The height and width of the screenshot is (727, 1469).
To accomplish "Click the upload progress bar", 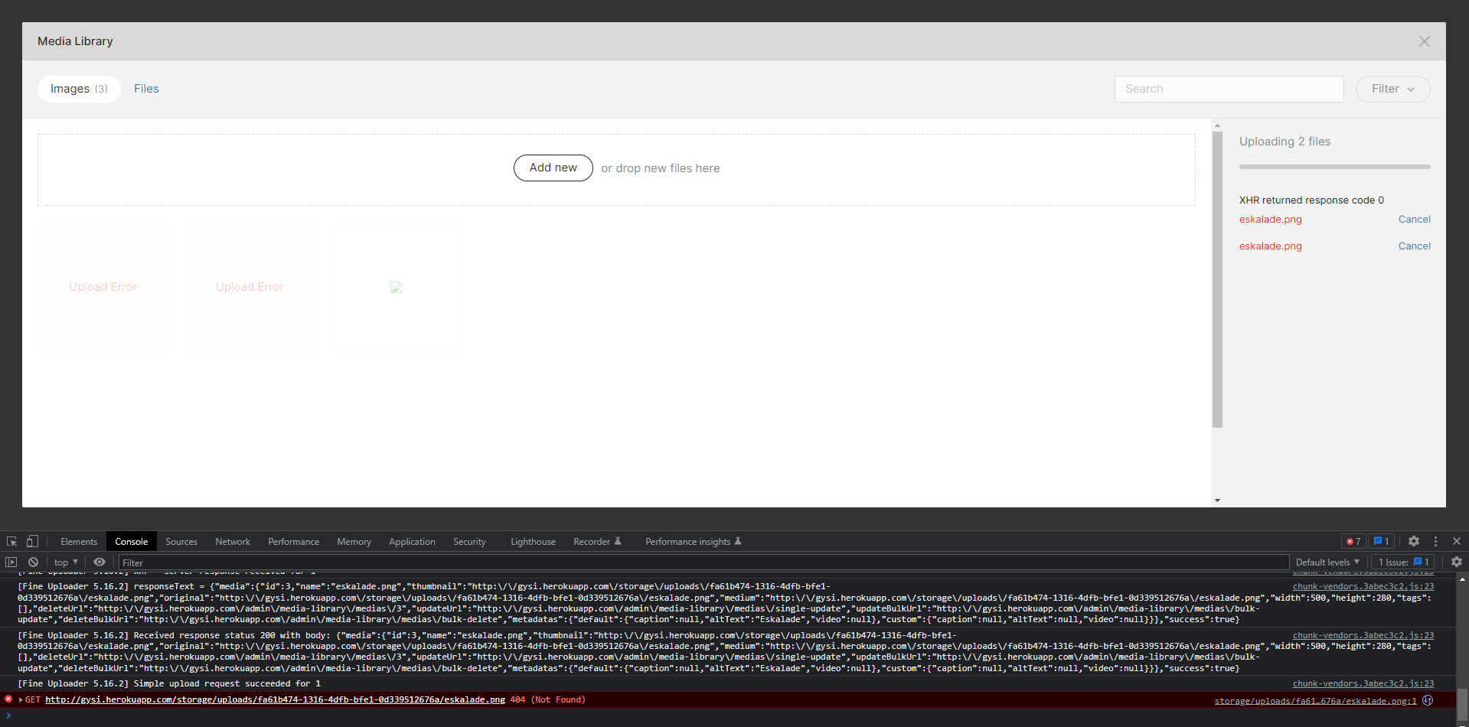I will [1334, 166].
